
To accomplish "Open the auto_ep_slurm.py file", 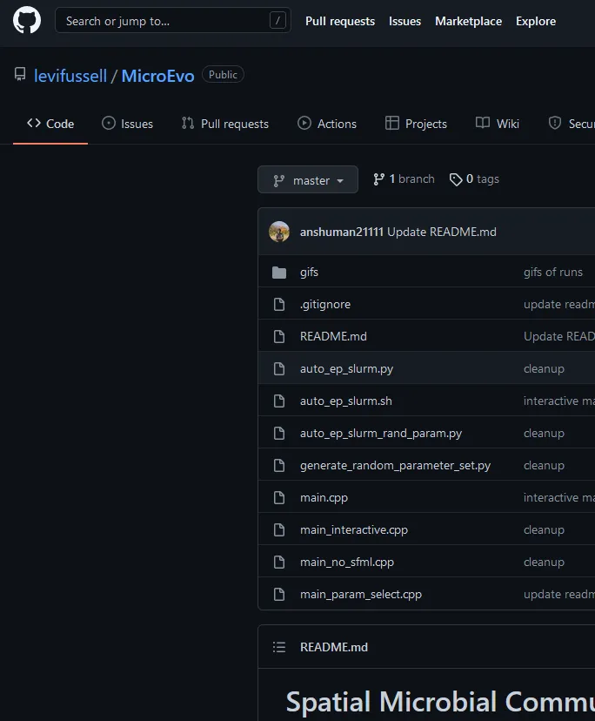I will (346, 369).
